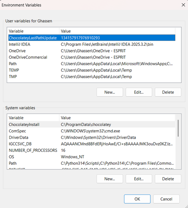Select the system Path variable
Viewport: 188px width, 208px height.
coord(92,163)
